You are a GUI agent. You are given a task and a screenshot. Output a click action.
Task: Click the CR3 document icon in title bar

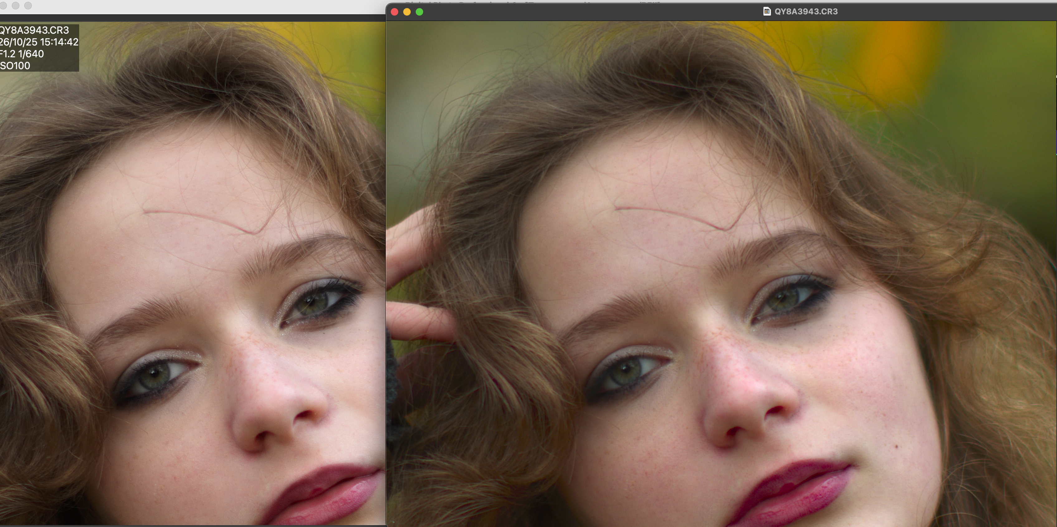click(767, 12)
